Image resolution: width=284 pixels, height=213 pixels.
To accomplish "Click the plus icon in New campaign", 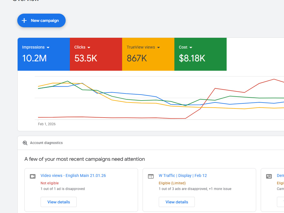I will (24, 20).
